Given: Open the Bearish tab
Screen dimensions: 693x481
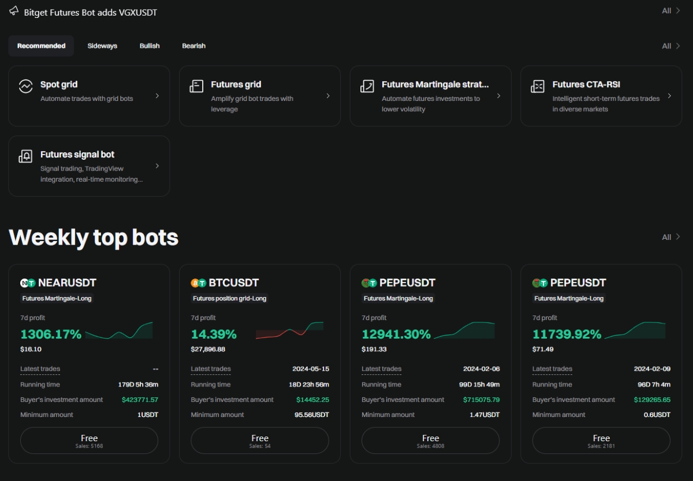Looking at the screenshot, I should (x=193, y=46).
